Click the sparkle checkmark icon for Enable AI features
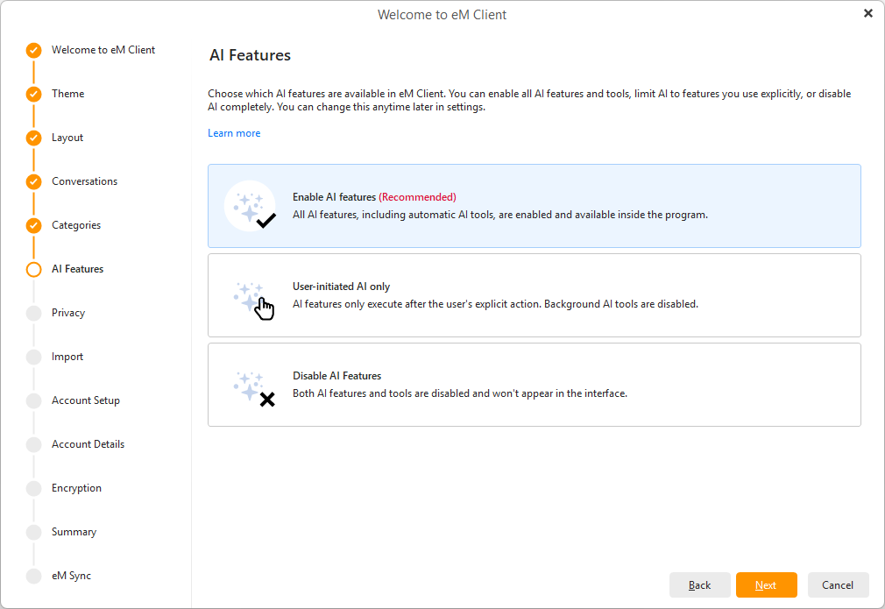885x609 pixels. click(x=250, y=206)
